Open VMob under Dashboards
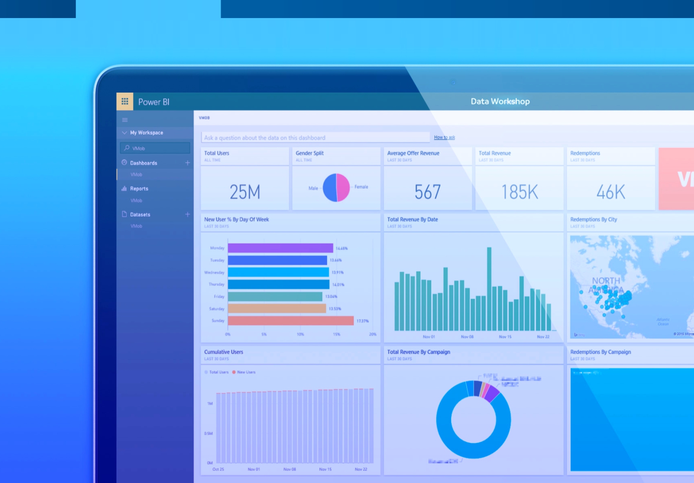Viewport: 694px width, 483px height. tap(137, 174)
